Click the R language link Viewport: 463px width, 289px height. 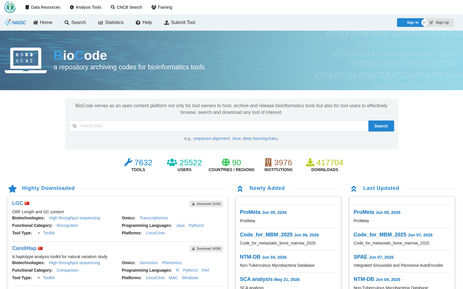(177, 270)
